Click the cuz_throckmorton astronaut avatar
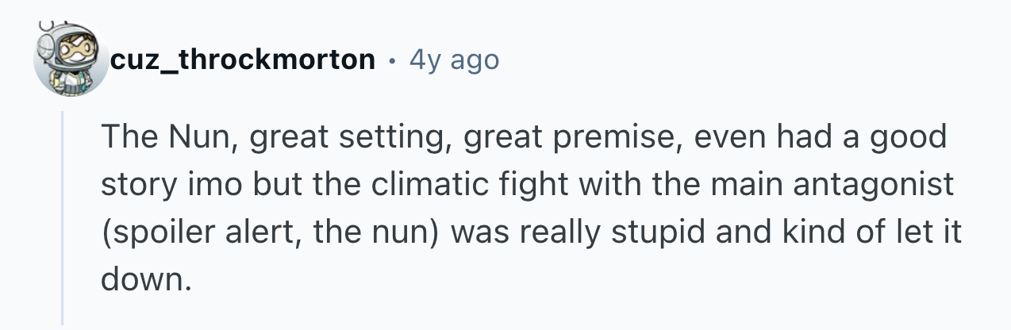 coord(70,59)
